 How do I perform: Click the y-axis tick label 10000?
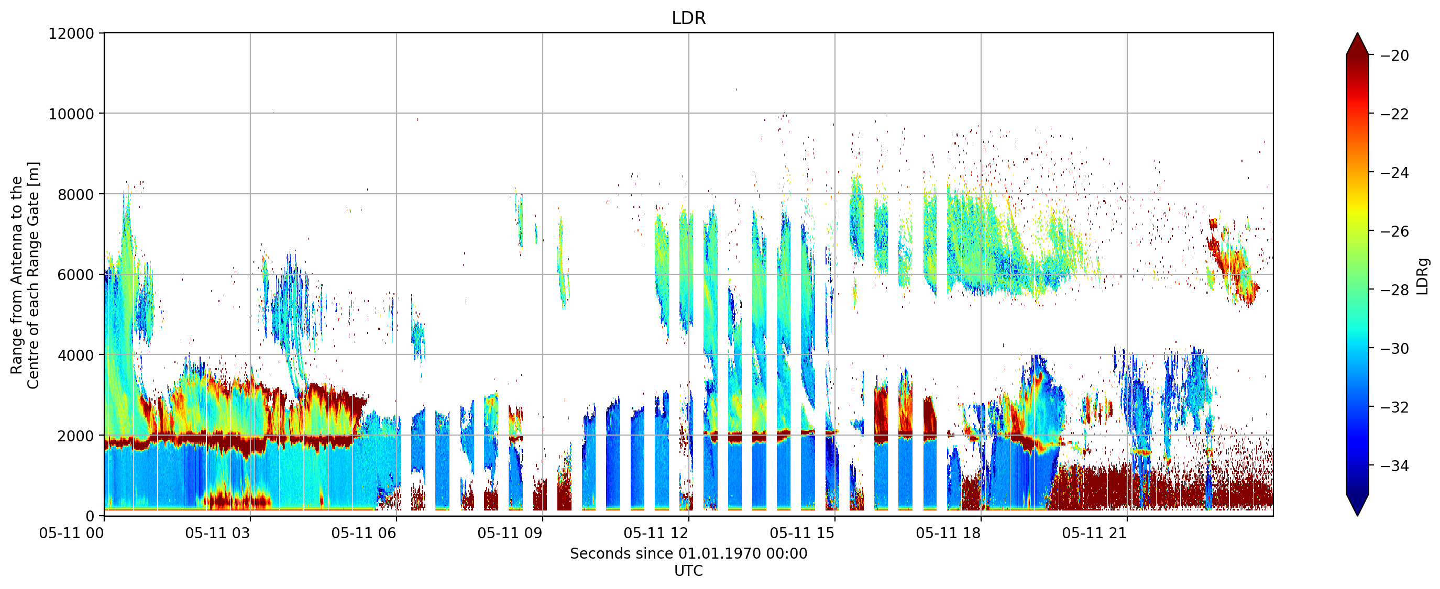[x=71, y=114]
